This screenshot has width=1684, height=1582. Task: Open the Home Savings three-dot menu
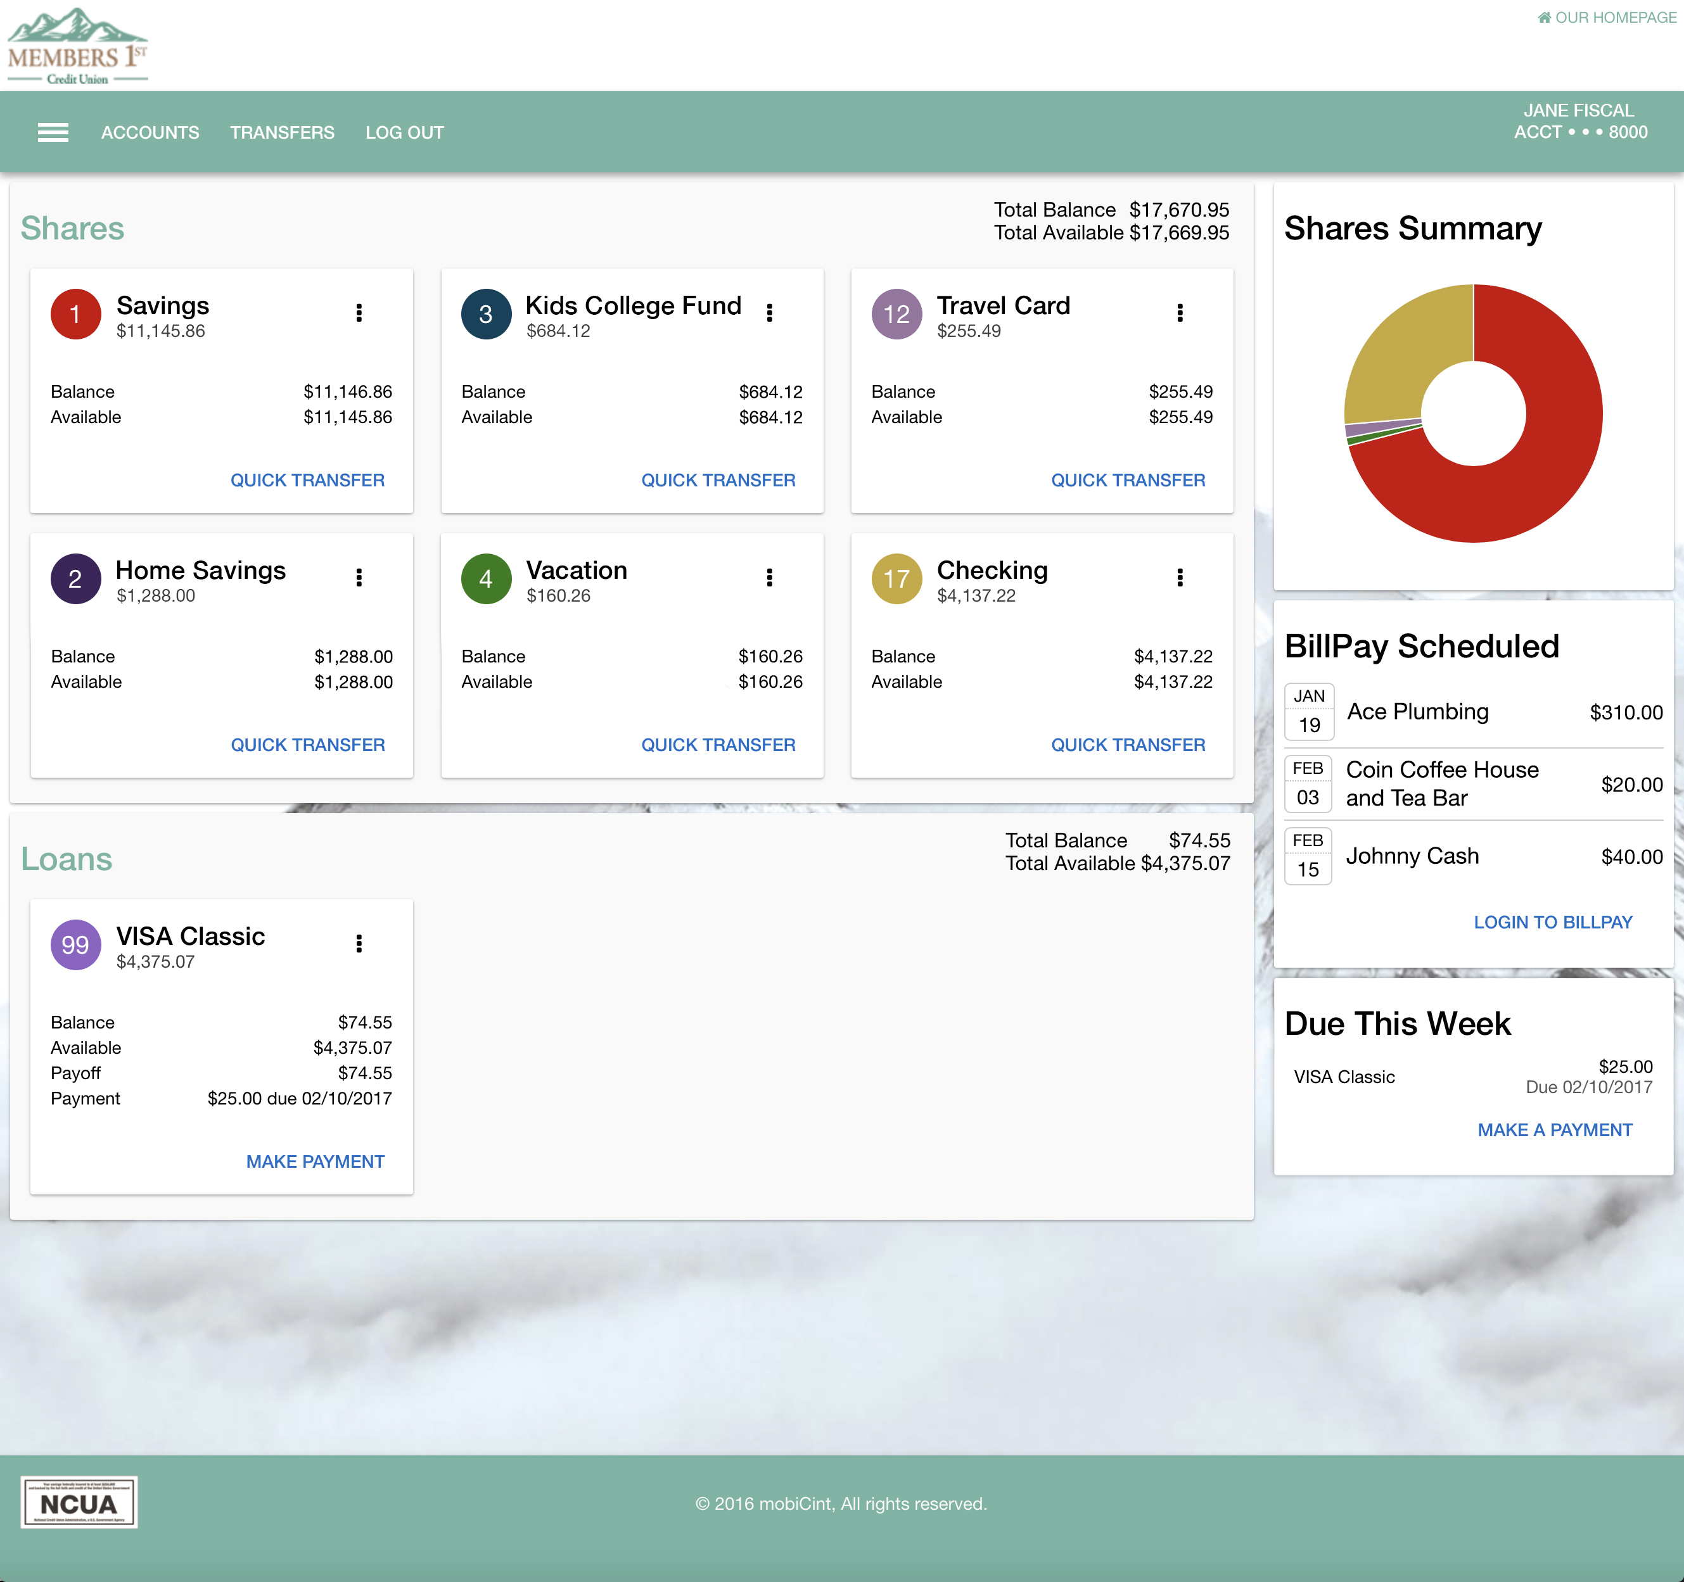359,578
